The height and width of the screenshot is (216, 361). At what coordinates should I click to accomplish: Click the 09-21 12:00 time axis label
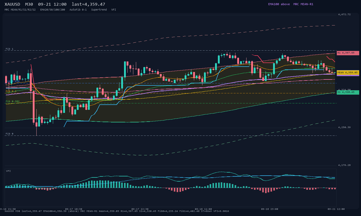coord(336,209)
